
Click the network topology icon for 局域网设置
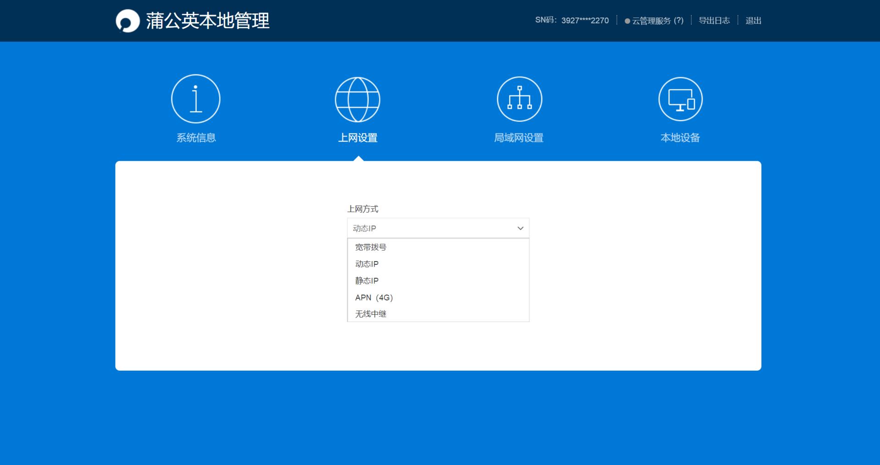(519, 98)
